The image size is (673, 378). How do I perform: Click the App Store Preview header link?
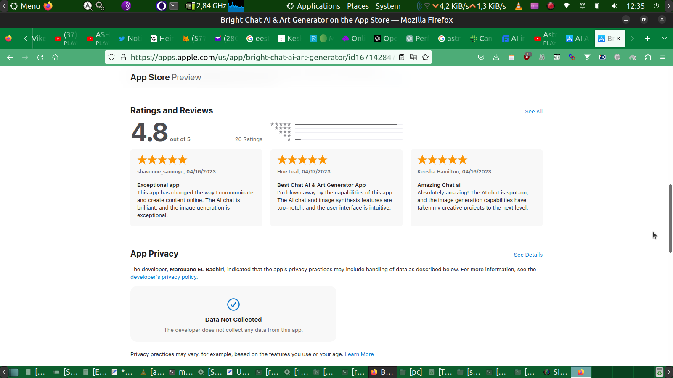[166, 77]
